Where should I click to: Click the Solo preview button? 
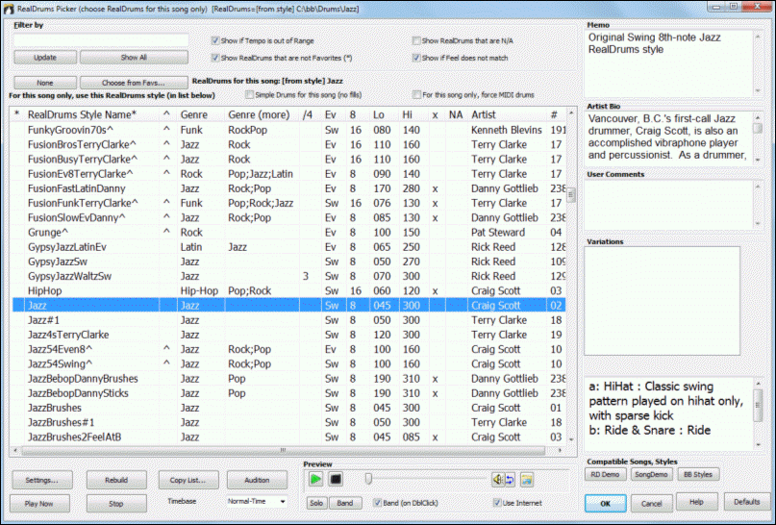coord(316,503)
